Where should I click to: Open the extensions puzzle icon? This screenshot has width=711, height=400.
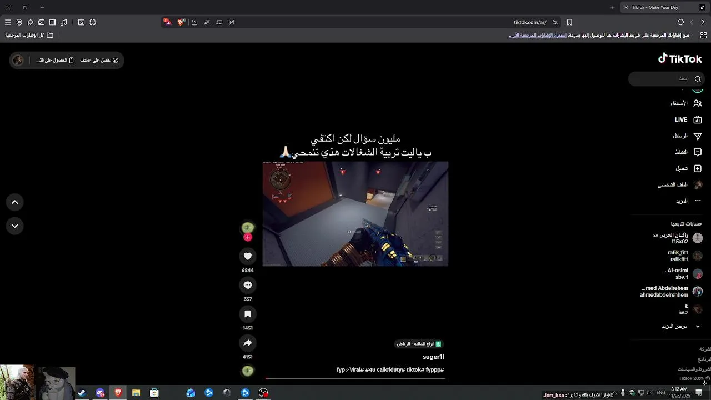pos(93,22)
